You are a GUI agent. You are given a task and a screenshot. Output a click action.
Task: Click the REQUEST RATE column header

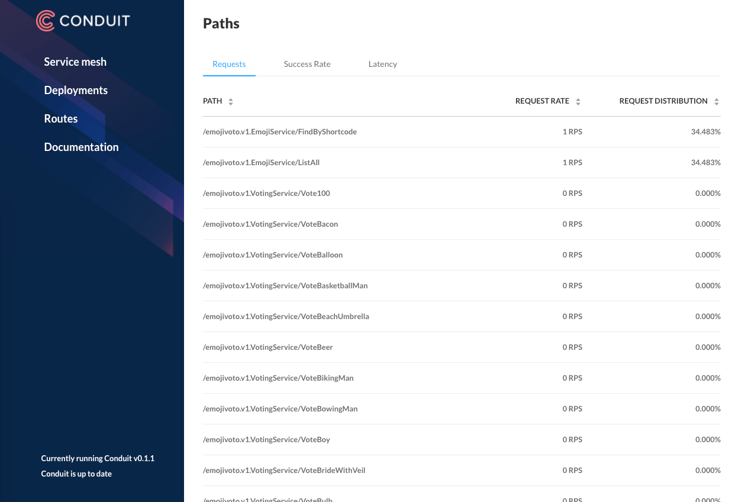(x=542, y=101)
